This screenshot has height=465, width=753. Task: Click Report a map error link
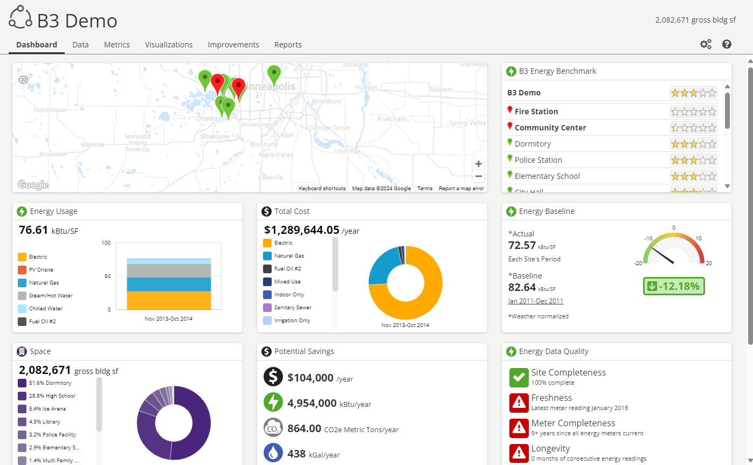[461, 189]
